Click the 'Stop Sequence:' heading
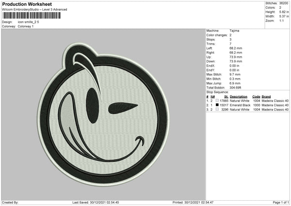The height and width of the screenshot is (206, 291). (217, 92)
